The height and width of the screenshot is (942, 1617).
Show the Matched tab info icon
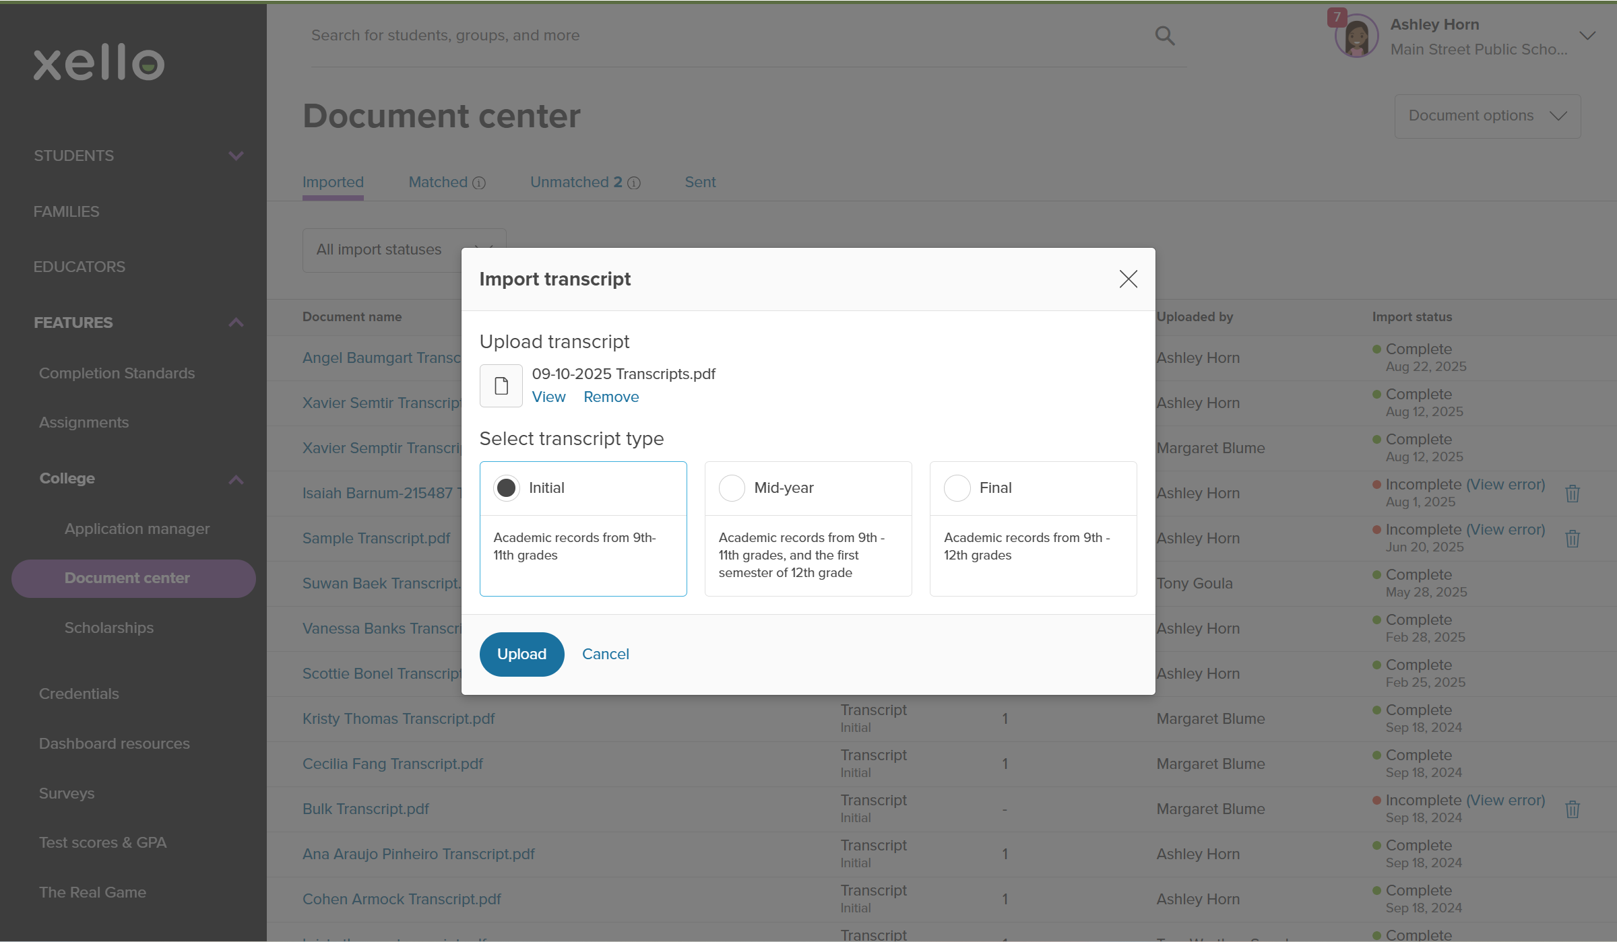(479, 183)
